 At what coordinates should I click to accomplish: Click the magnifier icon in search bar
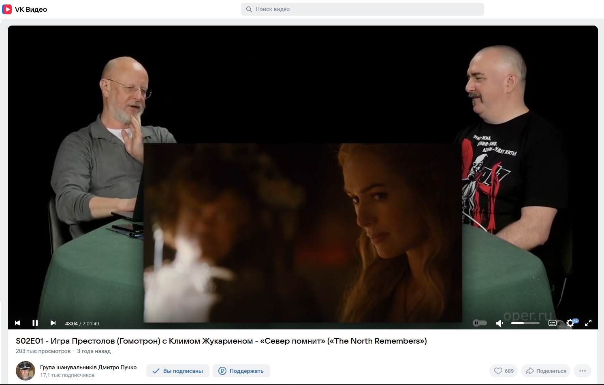click(x=249, y=9)
